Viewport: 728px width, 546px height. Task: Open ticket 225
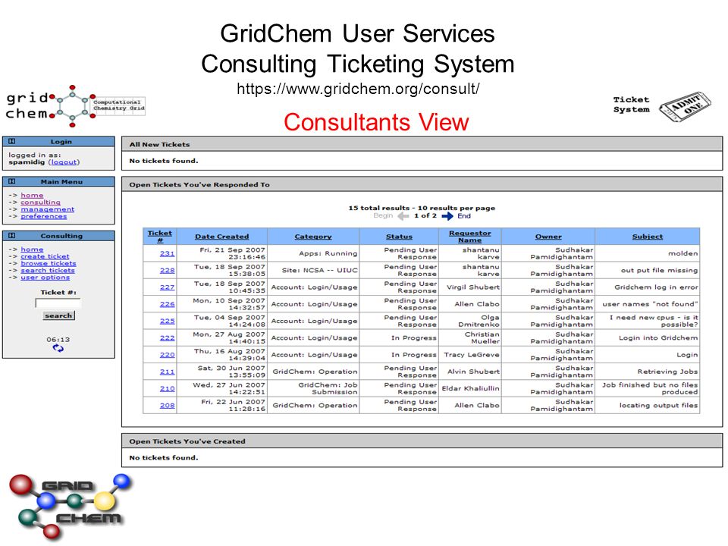tap(167, 321)
